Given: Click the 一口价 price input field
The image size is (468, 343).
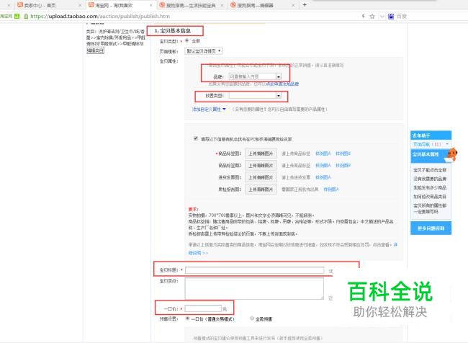Looking at the screenshot, I should click(203, 308).
